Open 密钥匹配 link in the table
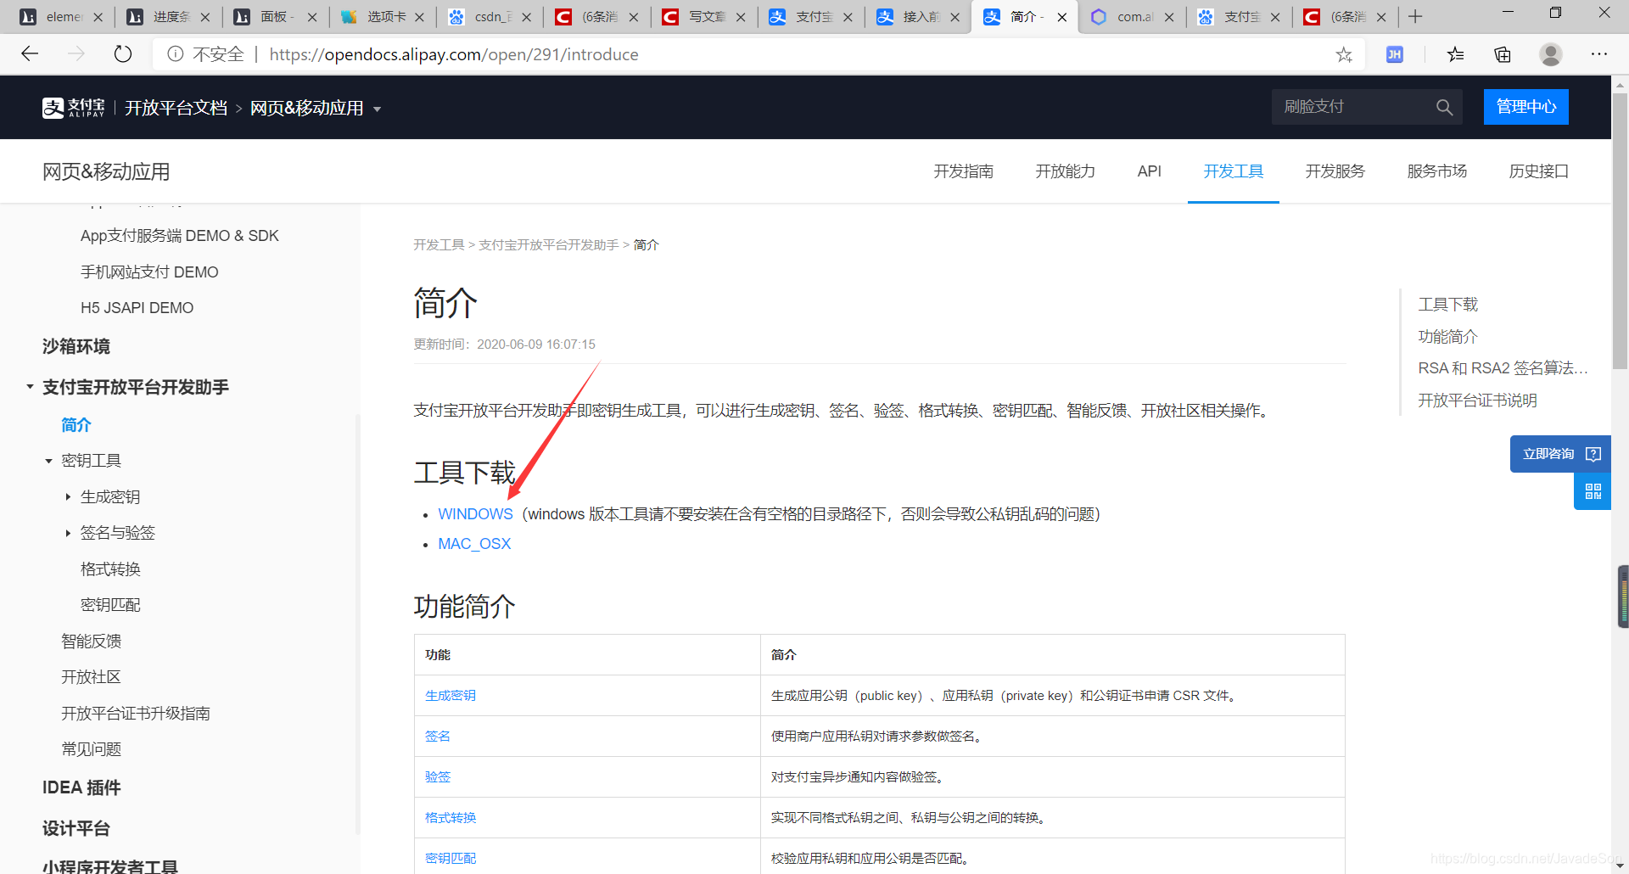The image size is (1629, 874). 451,859
